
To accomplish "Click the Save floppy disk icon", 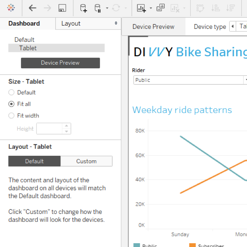I will click(x=62, y=8).
